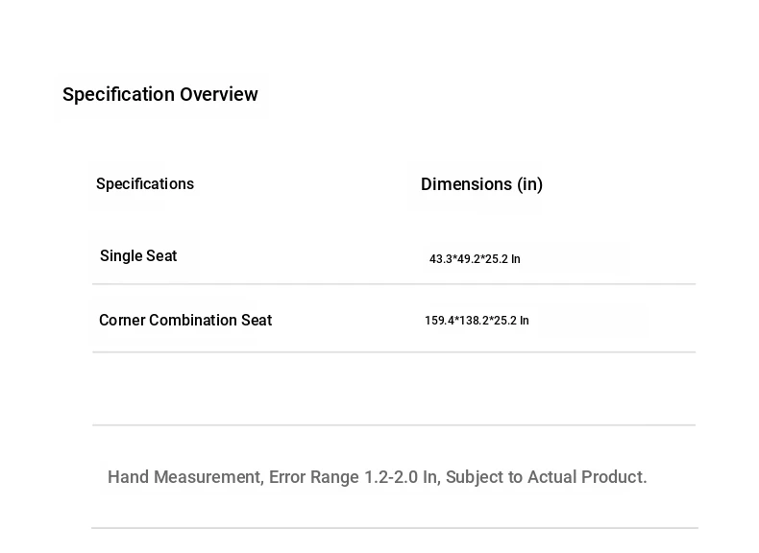The width and height of the screenshot is (759, 553).
Task: Click the divider under Corner Combination Seat row
Action: (x=394, y=352)
